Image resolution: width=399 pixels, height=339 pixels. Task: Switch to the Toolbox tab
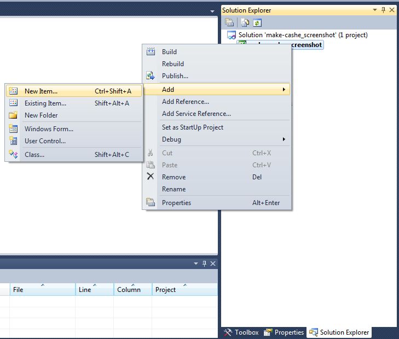tap(241, 332)
